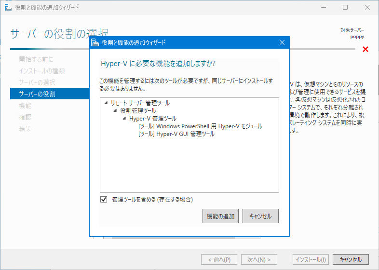Collapse リモート サーバー管理ツール tree node arrow

(106, 103)
